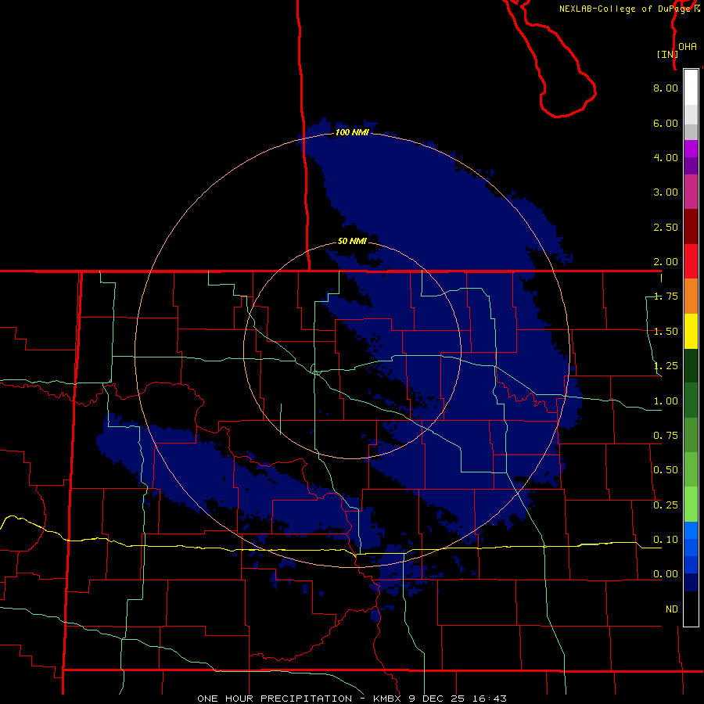Click the 6.00 legend value

(666, 123)
